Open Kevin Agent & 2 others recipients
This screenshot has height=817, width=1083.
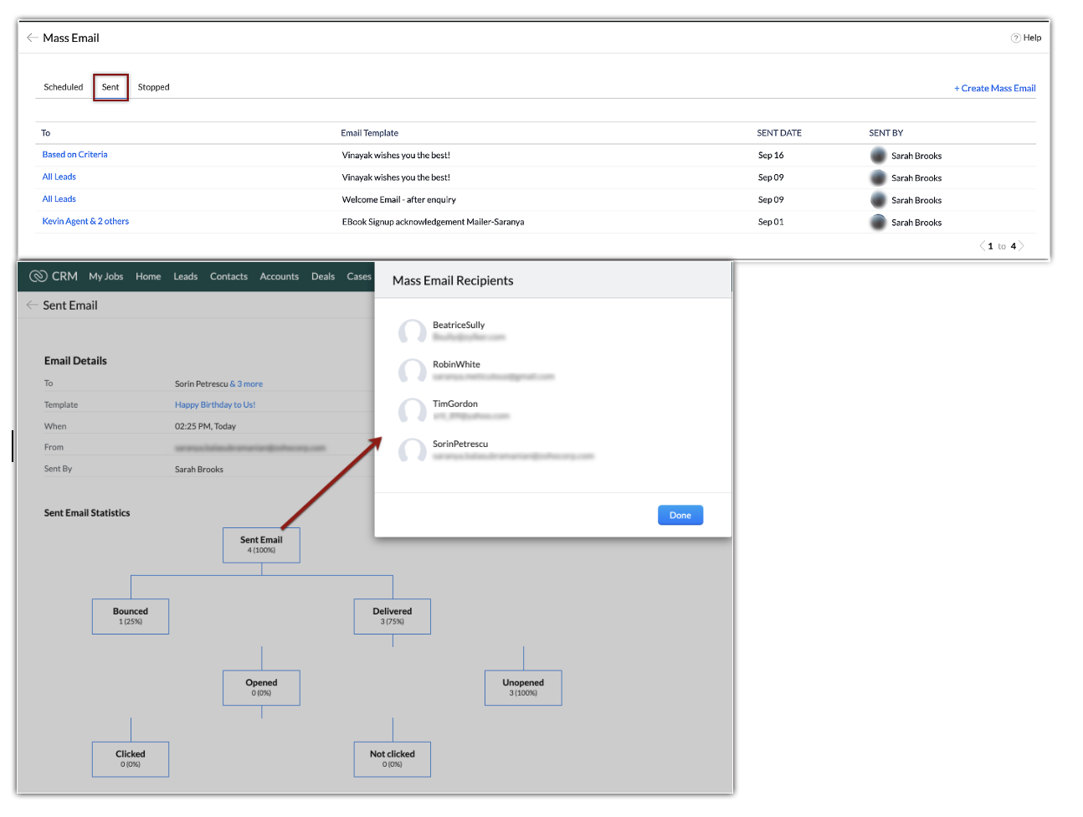tap(85, 222)
